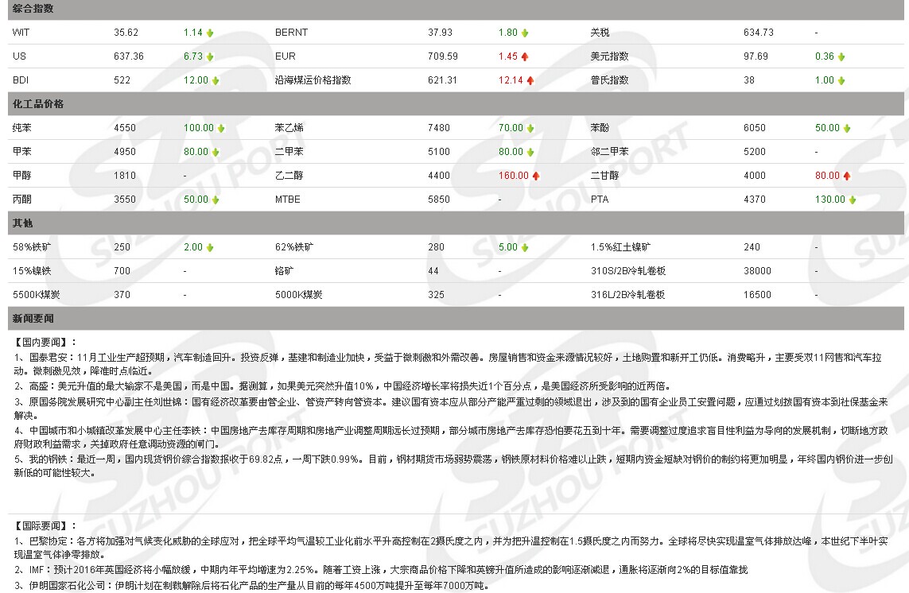Click the green down arrow beside 58%铁矿 2.00
This screenshot has width=909, height=593.
click(x=210, y=247)
